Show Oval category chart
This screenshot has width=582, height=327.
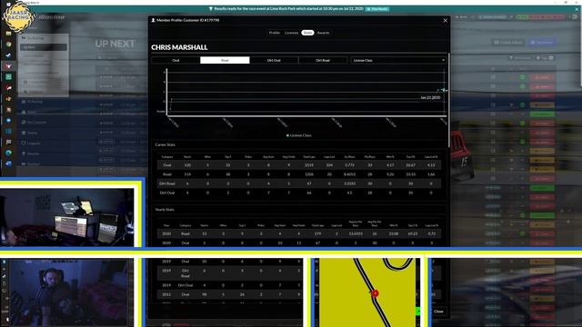176,60
